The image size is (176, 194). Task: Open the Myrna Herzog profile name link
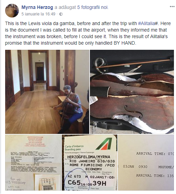point(37,8)
